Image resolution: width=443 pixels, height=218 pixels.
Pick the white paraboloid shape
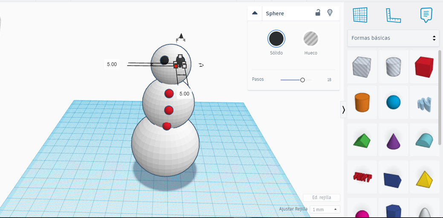pos(425,213)
